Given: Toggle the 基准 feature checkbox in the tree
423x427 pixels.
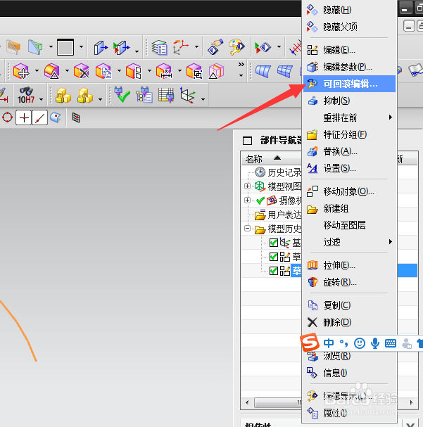Looking at the screenshot, I should [274, 243].
